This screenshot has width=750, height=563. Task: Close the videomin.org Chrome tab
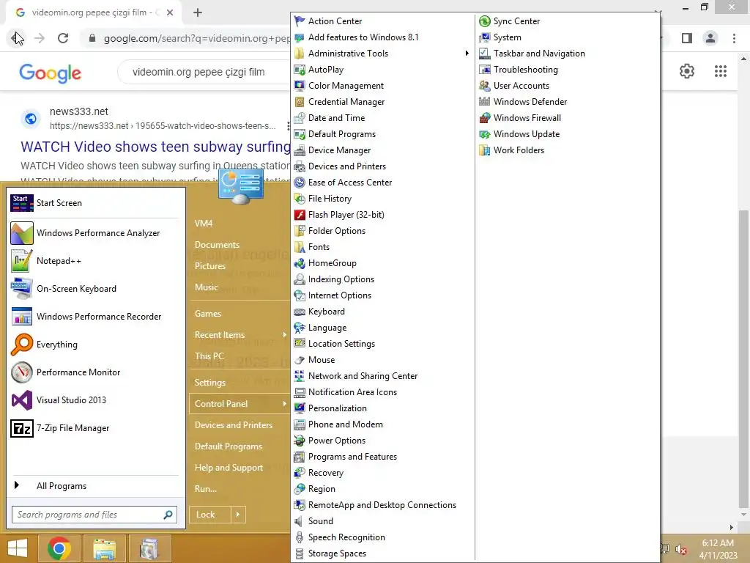tap(170, 12)
